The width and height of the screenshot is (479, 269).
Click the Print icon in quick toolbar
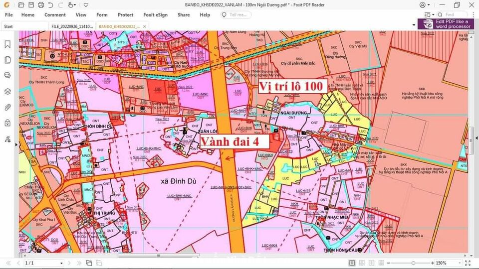pos(40,5)
